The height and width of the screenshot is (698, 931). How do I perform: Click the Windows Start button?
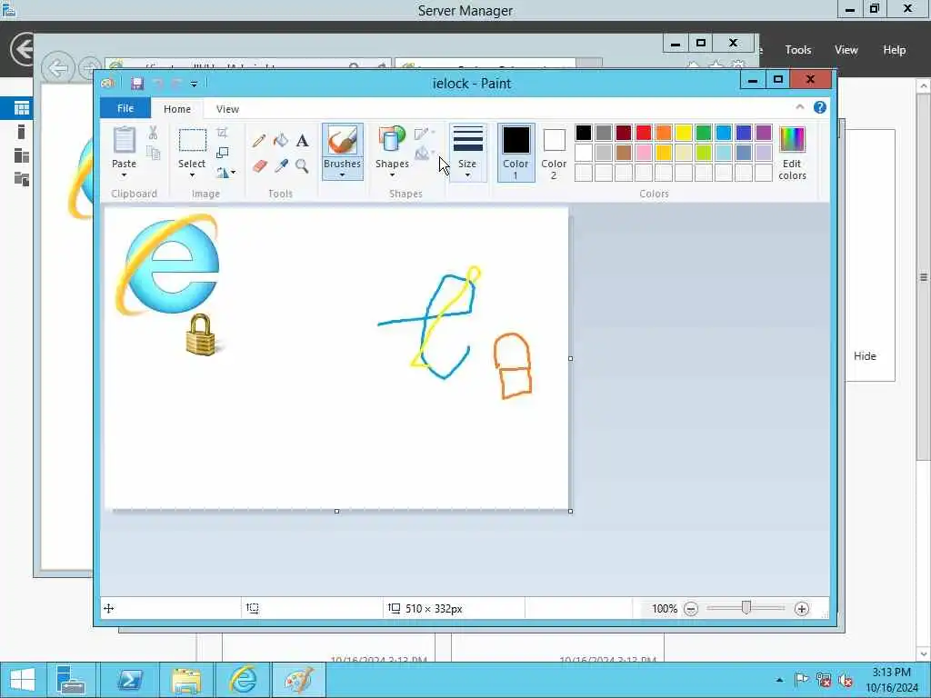click(x=23, y=680)
